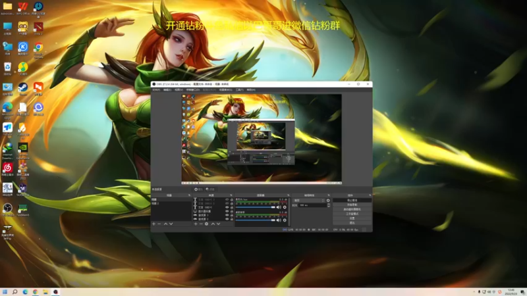This screenshot has height=296, width=527.
Task: Adjust 桌面音频 volume slider
Action: (x=256, y=220)
